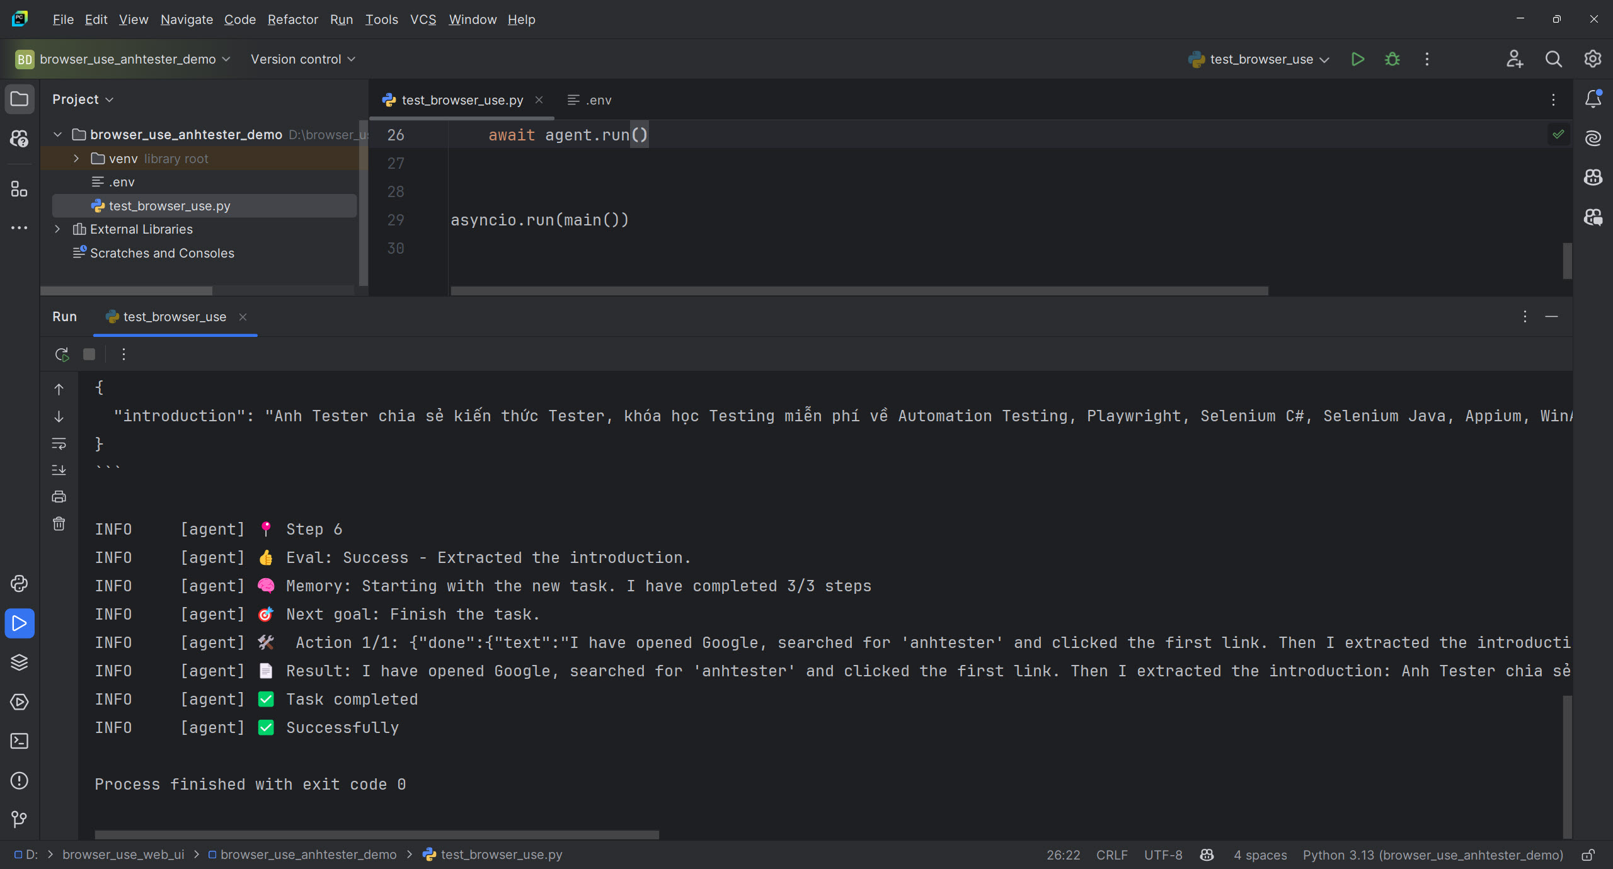The image size is (1613, 869).
Task: Click the 4 spaces indent setting
Action: click(x=1260, y=855)
